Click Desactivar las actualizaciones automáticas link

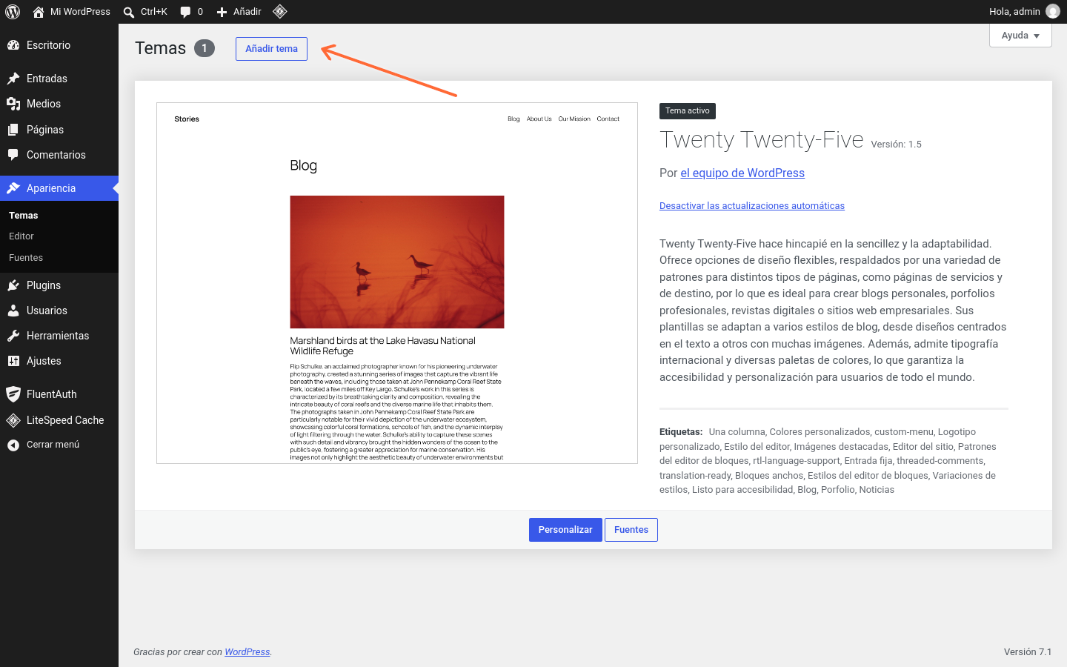click(752, 206)
